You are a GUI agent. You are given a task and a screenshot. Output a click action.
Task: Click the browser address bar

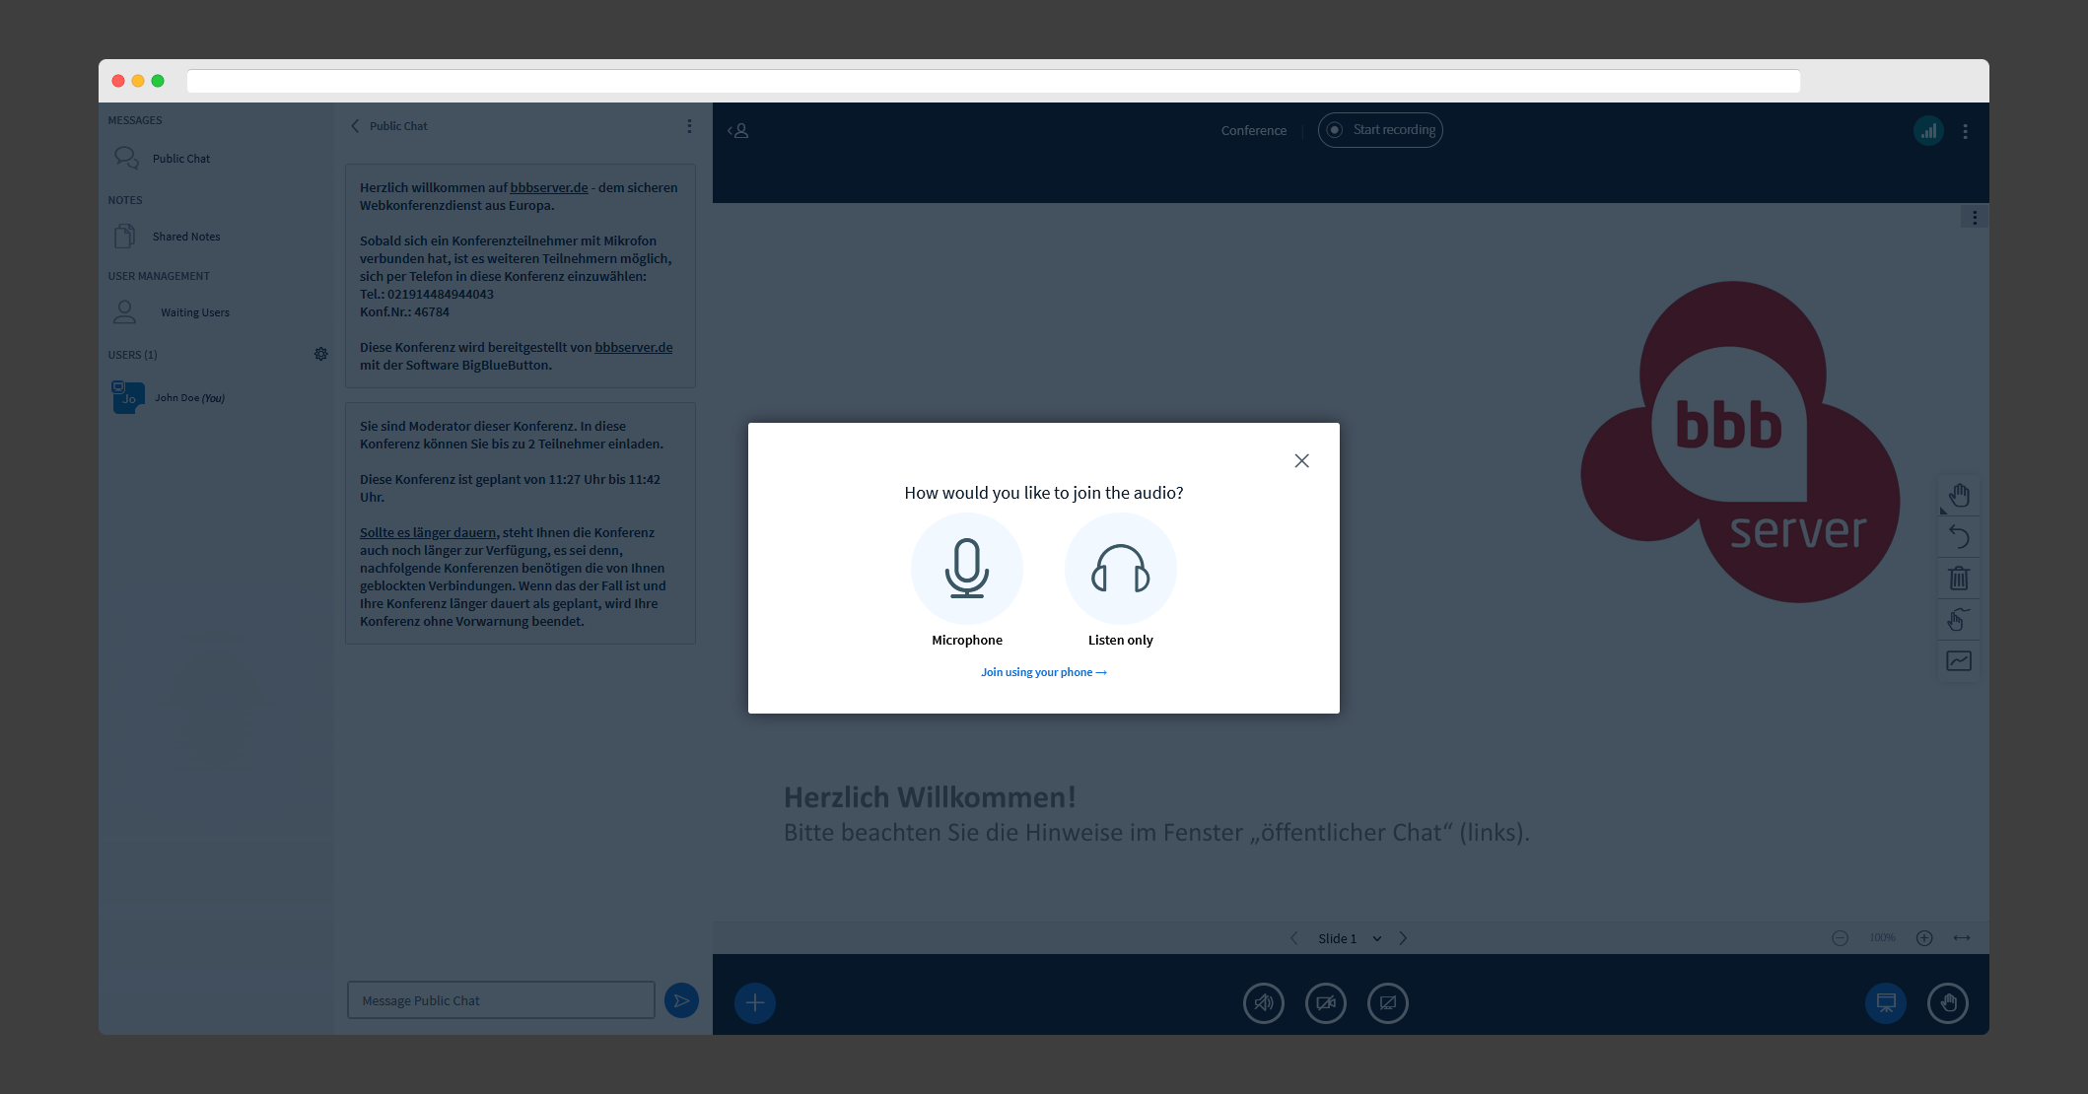click(x=994, y=81)
